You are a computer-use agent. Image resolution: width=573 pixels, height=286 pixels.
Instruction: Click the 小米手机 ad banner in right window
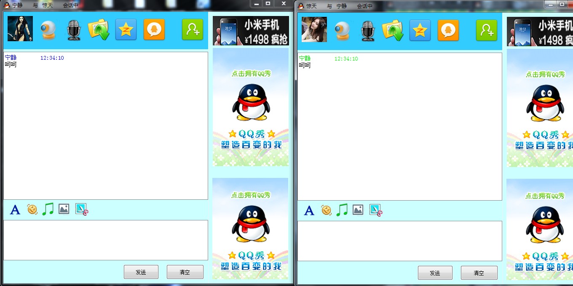click(540, 32)
